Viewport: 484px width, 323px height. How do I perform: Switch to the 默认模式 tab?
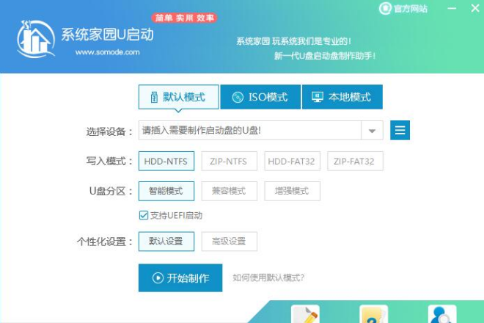(179, 97)
